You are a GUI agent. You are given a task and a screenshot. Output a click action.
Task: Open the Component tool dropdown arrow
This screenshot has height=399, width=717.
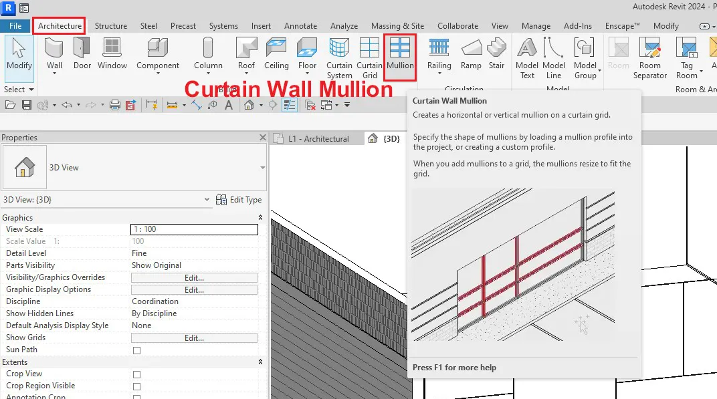[158, 73]
